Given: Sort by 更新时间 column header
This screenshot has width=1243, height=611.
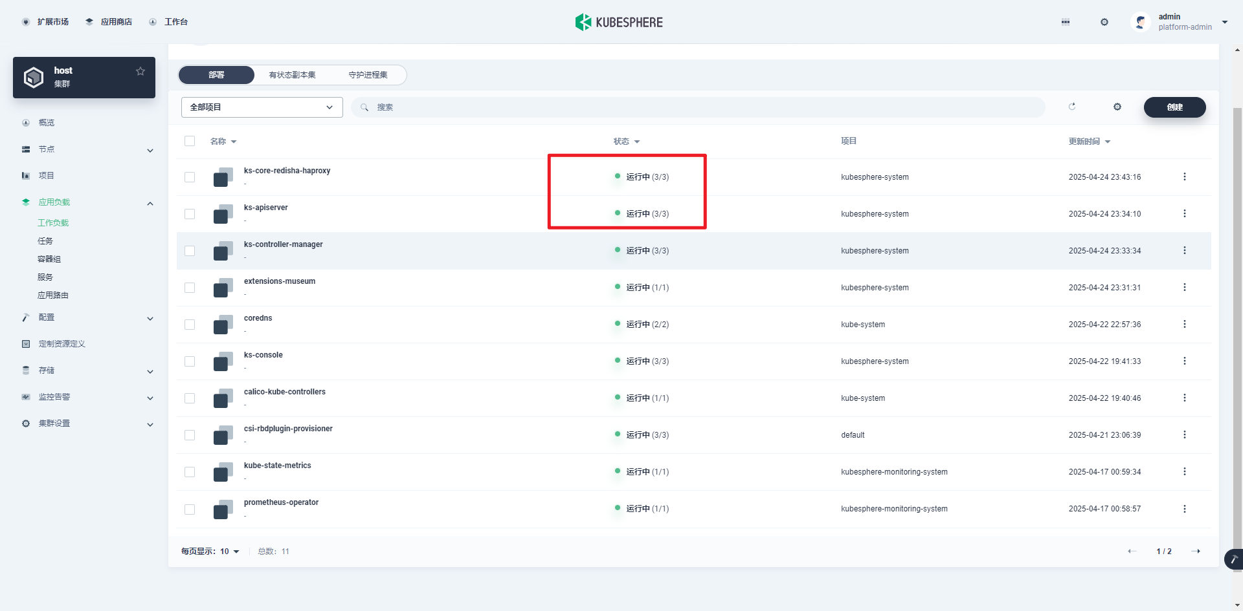Looking at the screenshot, I should coord(1090,142).
